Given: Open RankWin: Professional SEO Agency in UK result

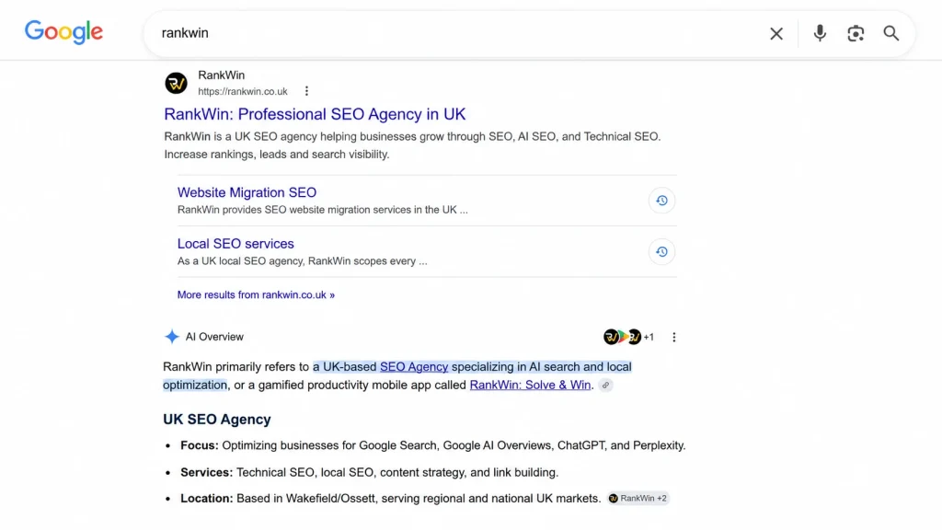Looking at the screenshot, I should coord(315,114).
